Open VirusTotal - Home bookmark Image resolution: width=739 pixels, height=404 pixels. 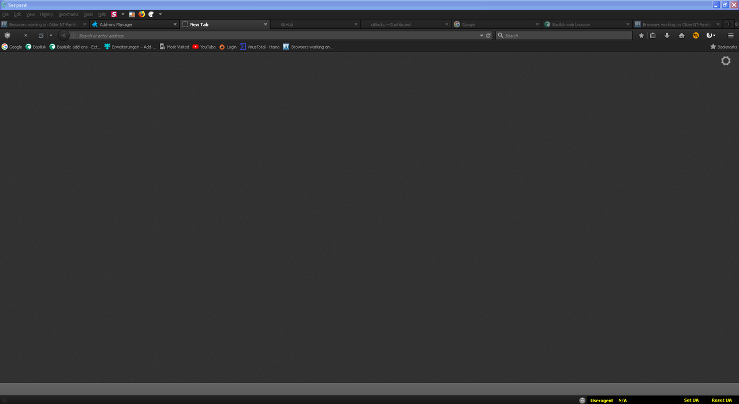pyautogui.click(x=260, y=47)
